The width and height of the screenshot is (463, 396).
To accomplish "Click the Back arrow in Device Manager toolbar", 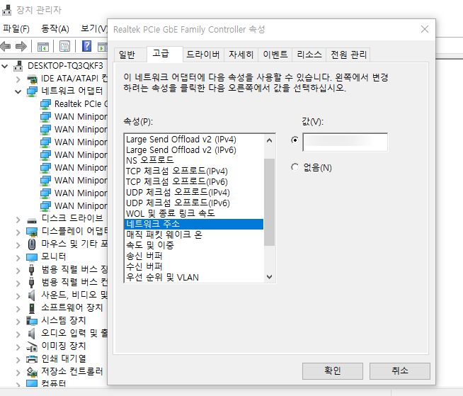I will click(x=6, y=46).
